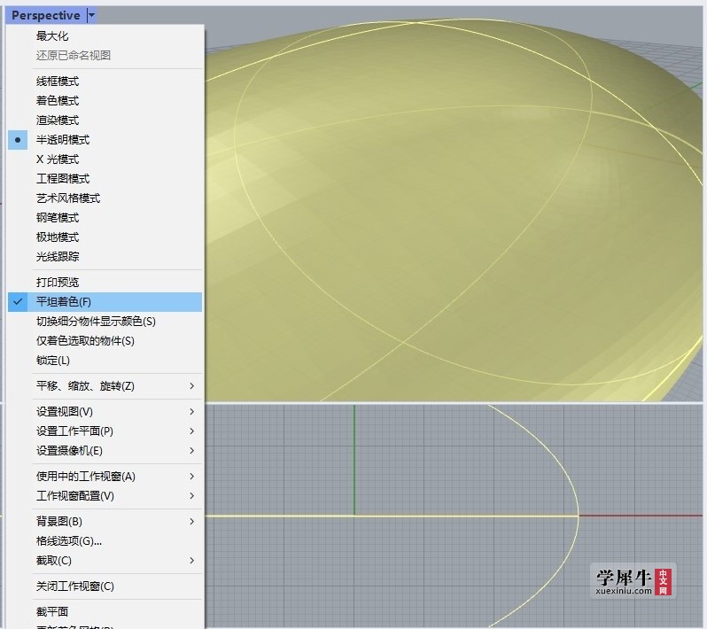Expand the 设置视图(V) submenu
Viewport: 707px width, 629px height.
(x=105, y=412)
